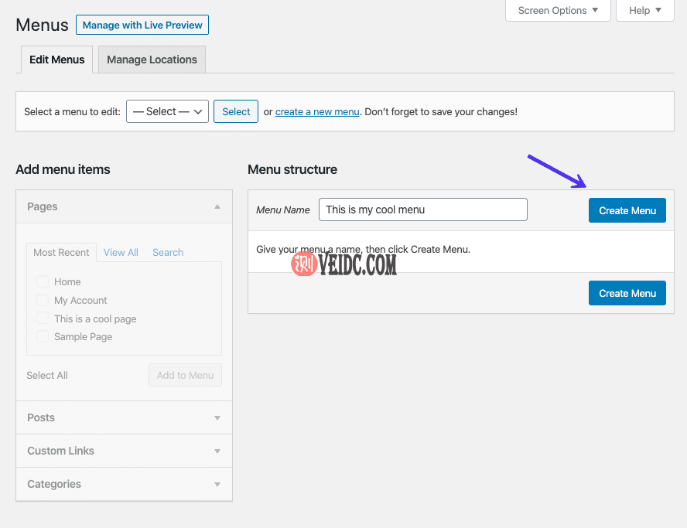This screenshot has width=687, height=528.
Task: Follow the 'create a new menu' link
Action: point(317,112)
